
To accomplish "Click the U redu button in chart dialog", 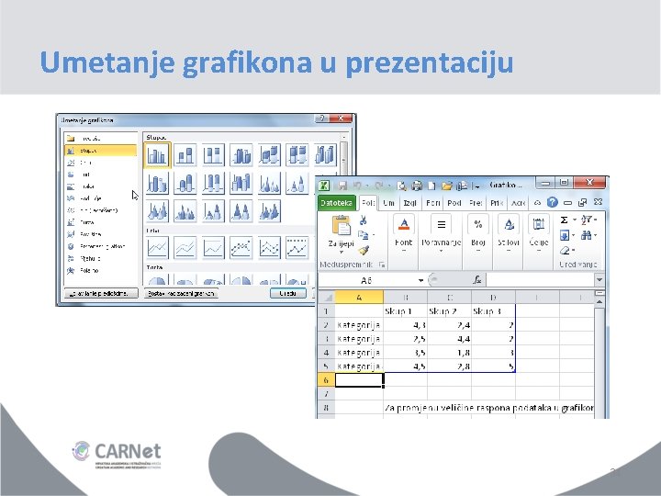I will 288,293.
